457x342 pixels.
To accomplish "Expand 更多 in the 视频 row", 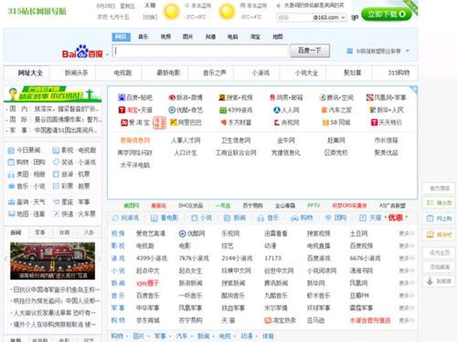I will click(x=407, y=234).
